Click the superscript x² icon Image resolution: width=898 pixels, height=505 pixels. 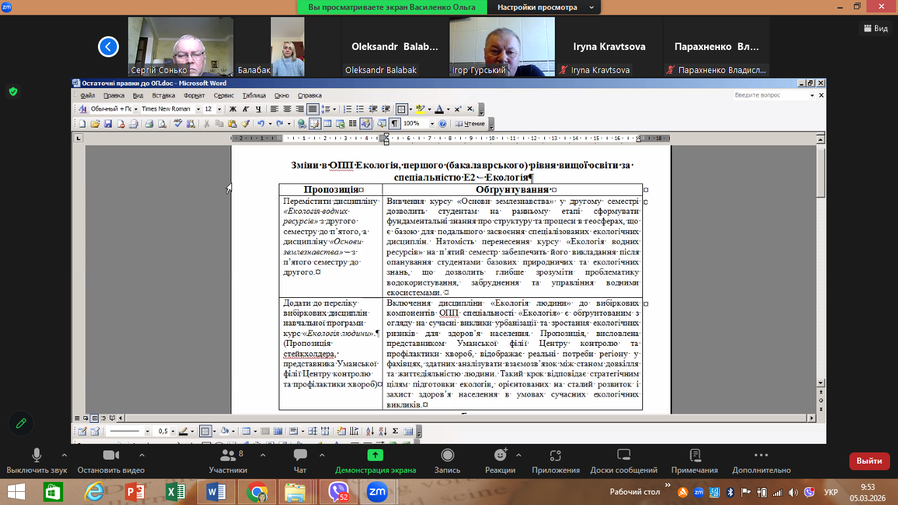point(458,109)
